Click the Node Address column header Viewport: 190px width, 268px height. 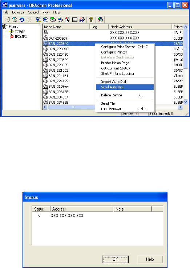[x=140, y=27]
